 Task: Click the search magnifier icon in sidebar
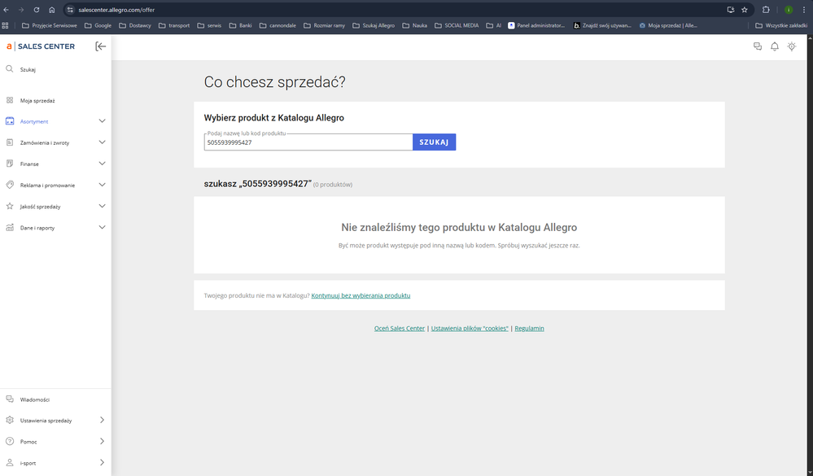(10, 69)
